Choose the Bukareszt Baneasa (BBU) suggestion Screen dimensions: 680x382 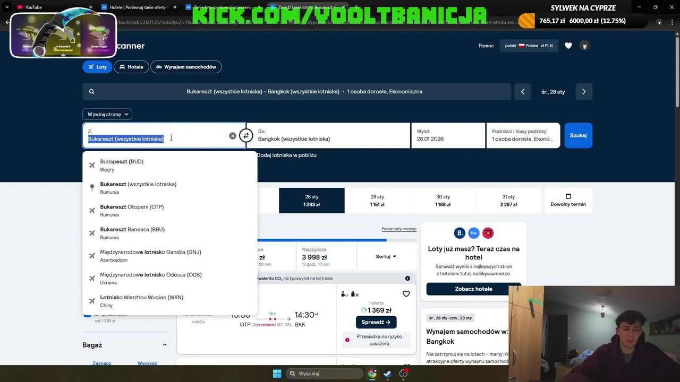[170, 233]
